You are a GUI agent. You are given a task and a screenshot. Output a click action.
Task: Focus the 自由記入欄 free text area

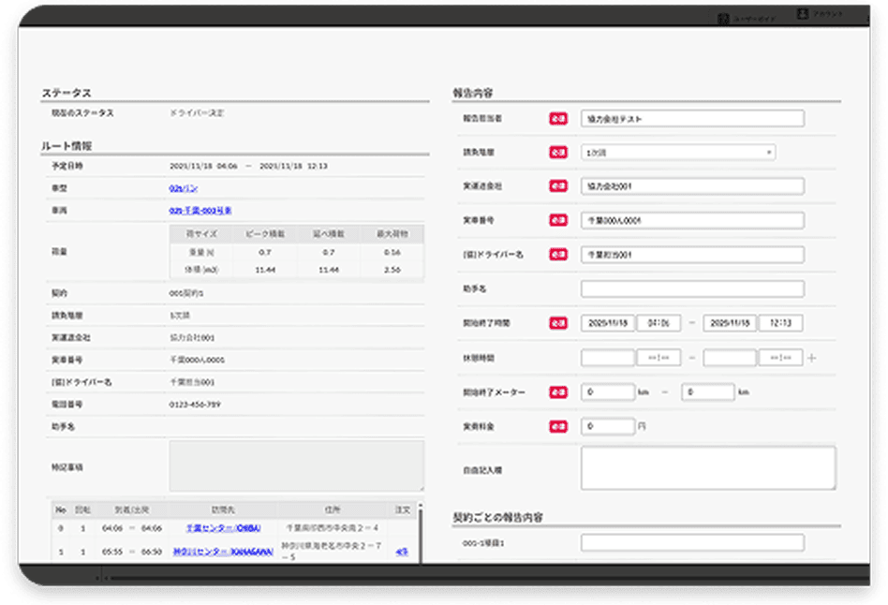click(x=708, y=468)
